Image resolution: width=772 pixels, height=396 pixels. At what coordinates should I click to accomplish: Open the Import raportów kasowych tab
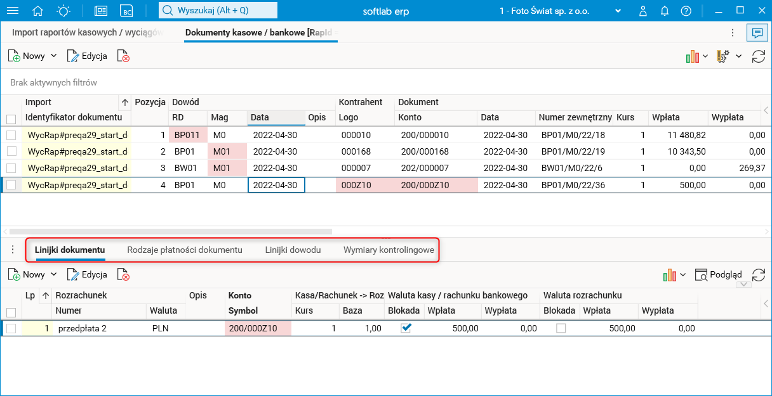[88, 32]
